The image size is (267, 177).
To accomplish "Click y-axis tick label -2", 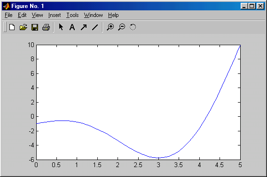I will (31, 131).
